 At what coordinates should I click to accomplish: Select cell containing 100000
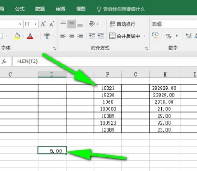(x=108, y=109)
